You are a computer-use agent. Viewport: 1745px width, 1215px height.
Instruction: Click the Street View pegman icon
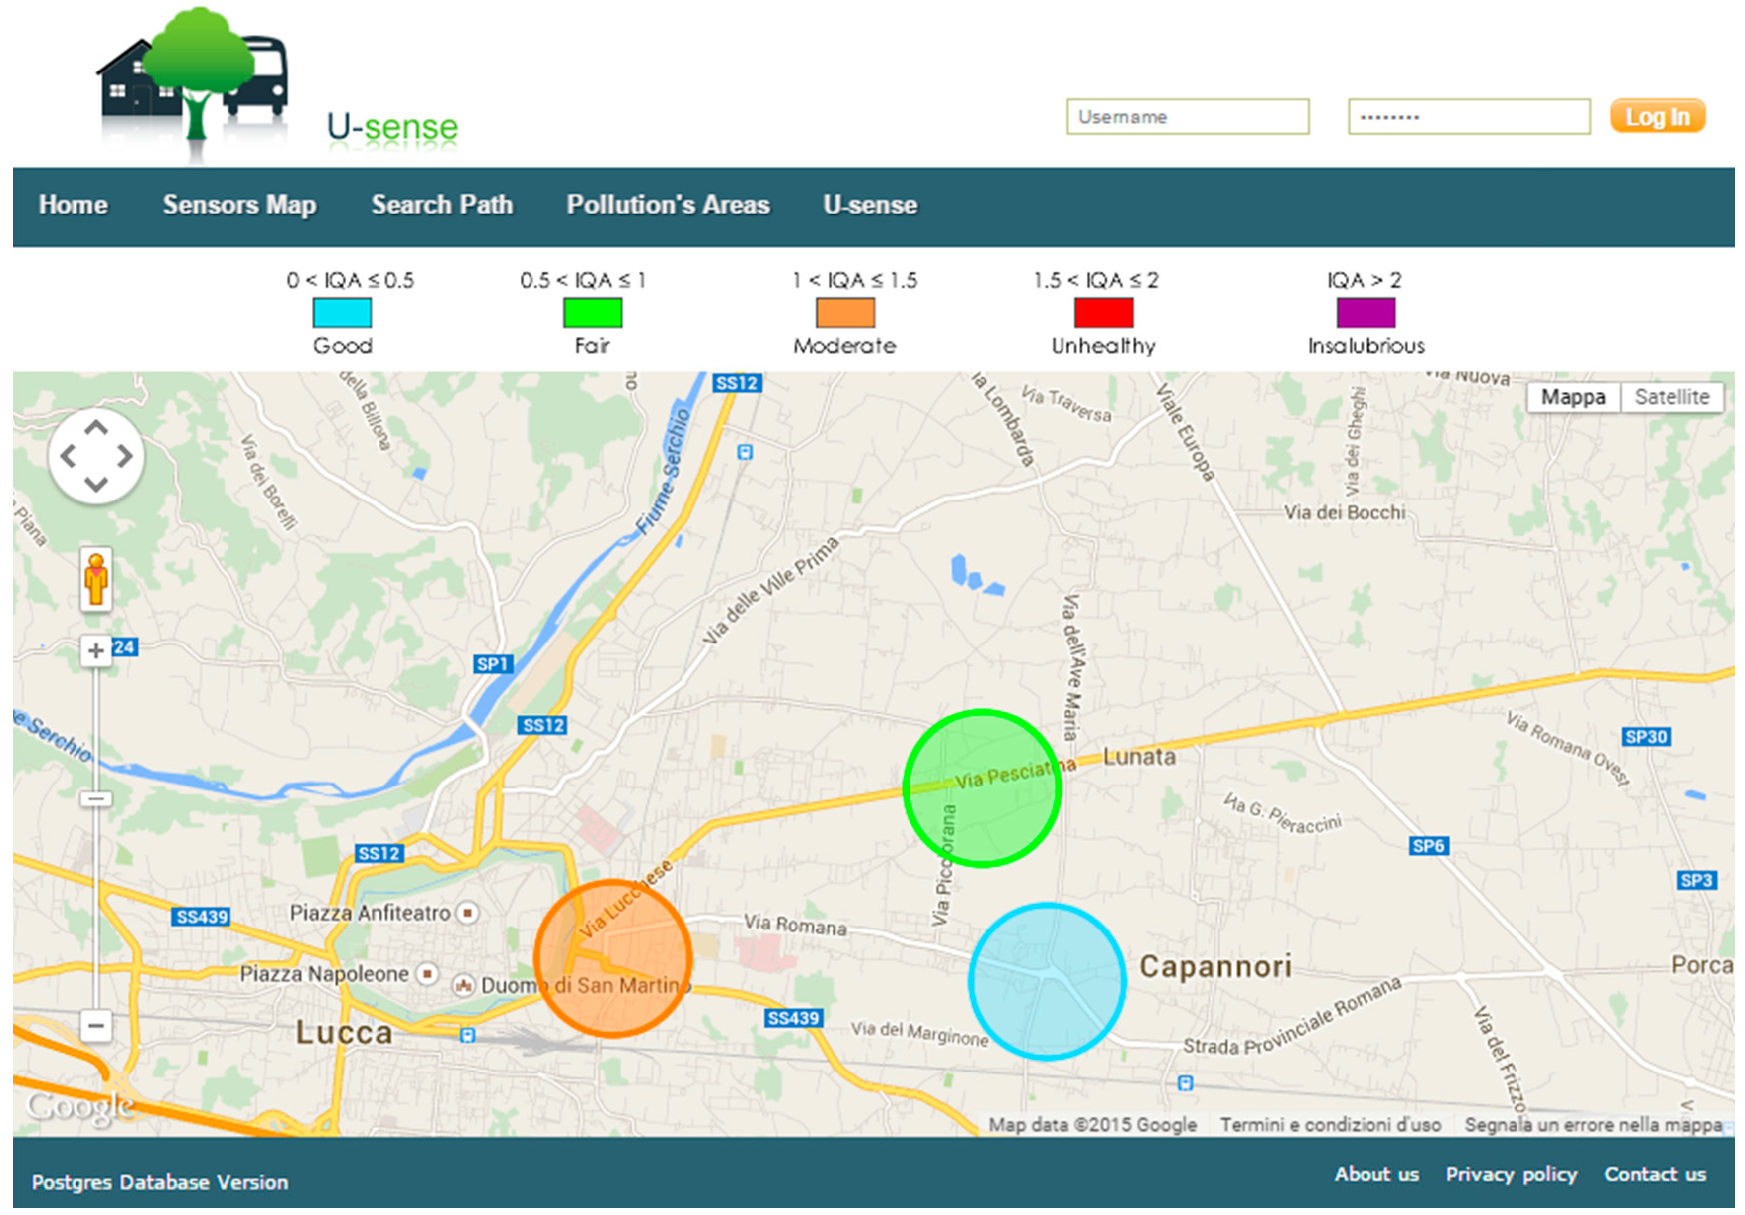(96, 580)
